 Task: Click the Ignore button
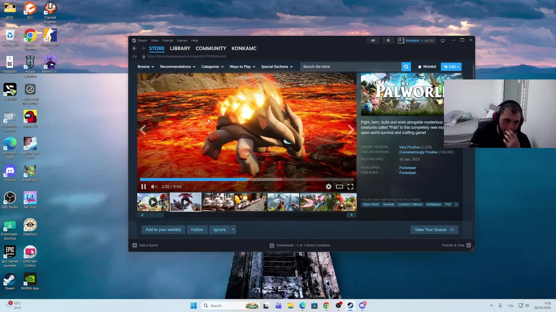tap(219, 230)
